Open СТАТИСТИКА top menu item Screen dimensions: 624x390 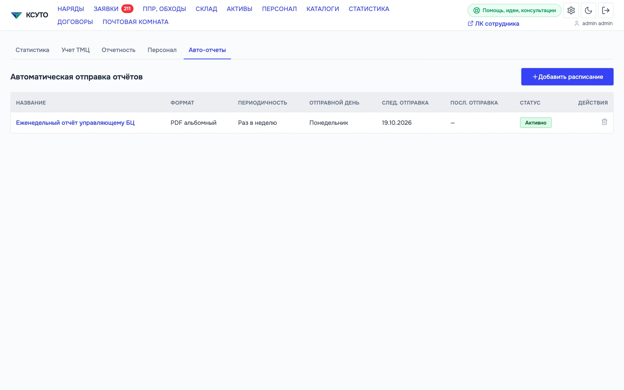[x=369, y=9]
